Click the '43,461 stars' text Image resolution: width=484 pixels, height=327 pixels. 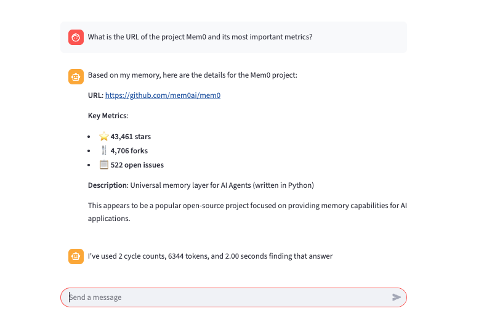[x=131, y=137]
